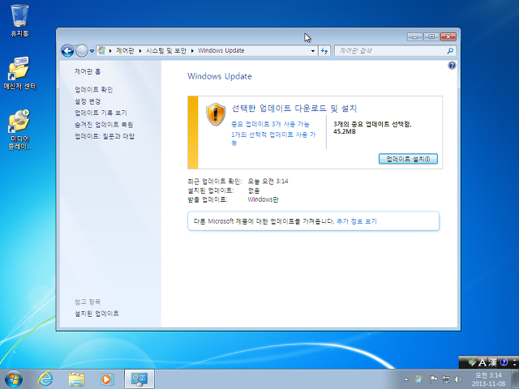Minimize the Windows Update window
Image resolution: width=519 pixels, height=389 pixels.
pyautogui.click(x=414, y=37)
